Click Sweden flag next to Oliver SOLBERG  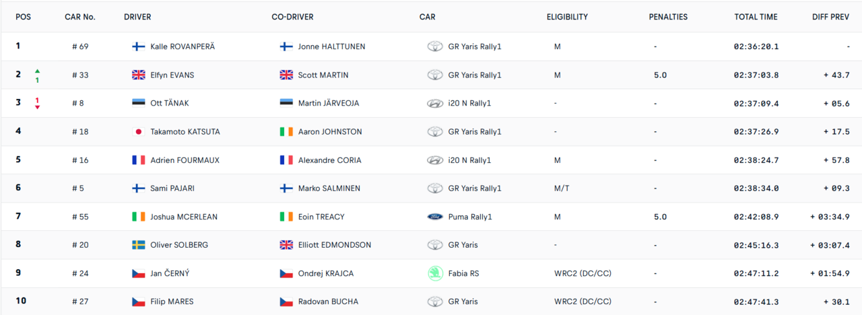pyautogui.click(x=139, y=245)
